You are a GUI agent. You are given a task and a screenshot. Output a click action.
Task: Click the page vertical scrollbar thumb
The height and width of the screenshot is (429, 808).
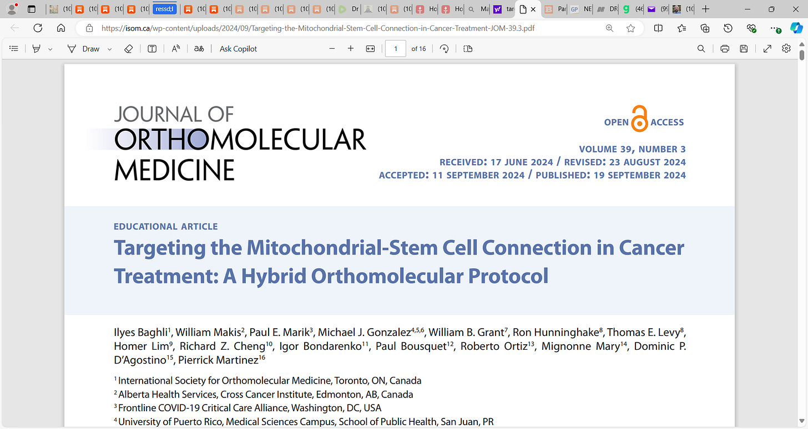[x=802, y=55]
